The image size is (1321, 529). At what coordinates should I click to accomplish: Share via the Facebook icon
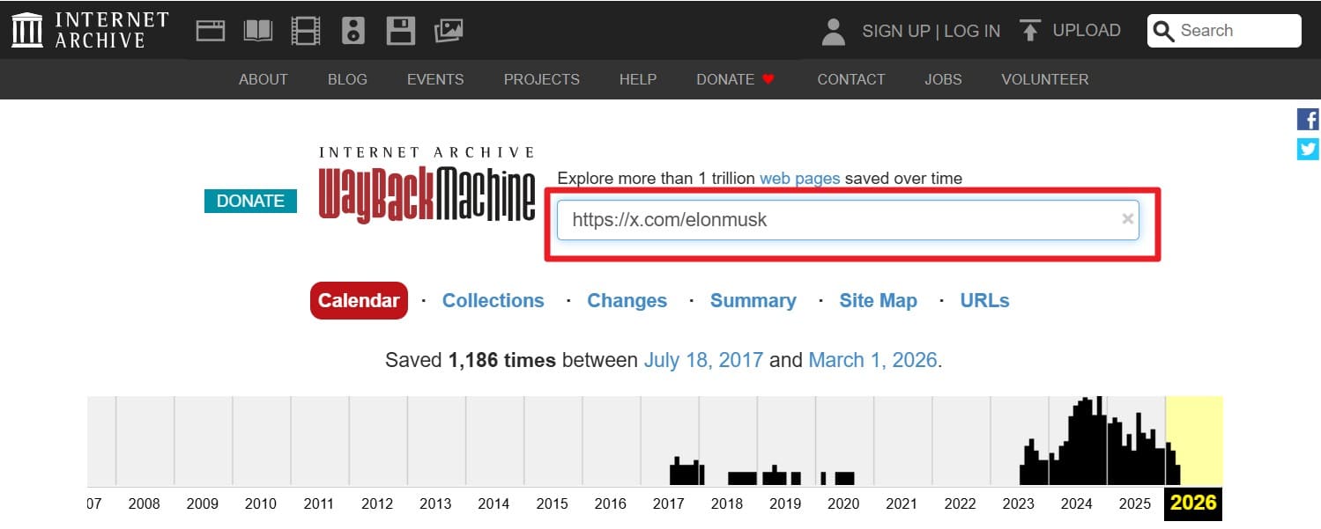click(x=1308, y=120)
